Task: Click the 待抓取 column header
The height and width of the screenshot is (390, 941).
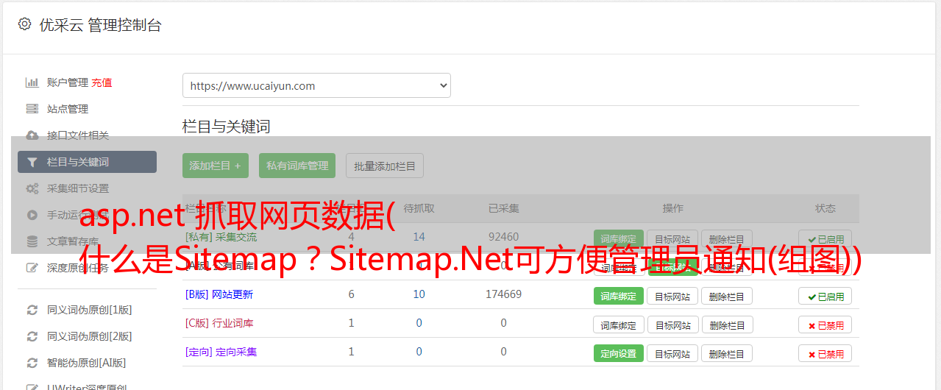Action: pyautogui.click(x=419, y=208)
